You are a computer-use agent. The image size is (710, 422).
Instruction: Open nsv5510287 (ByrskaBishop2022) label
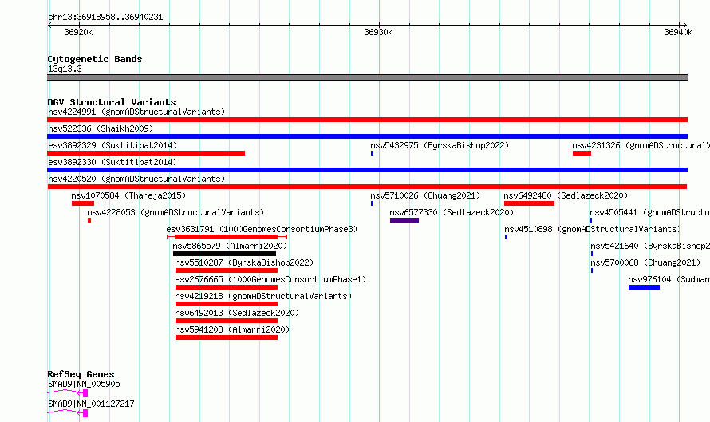(x=244, y=262)
